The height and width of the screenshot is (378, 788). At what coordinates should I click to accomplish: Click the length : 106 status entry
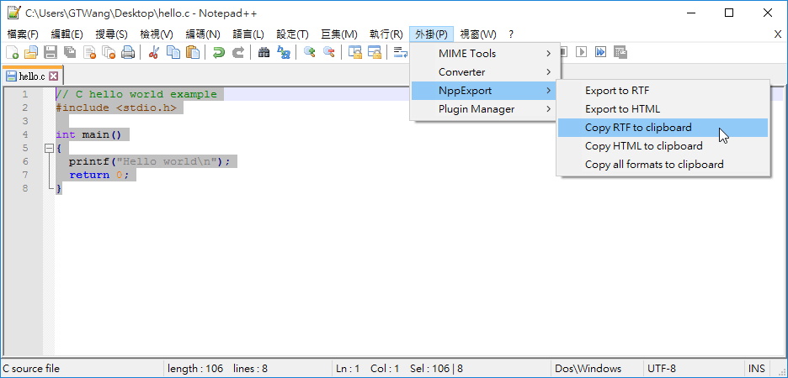point(195,369)
